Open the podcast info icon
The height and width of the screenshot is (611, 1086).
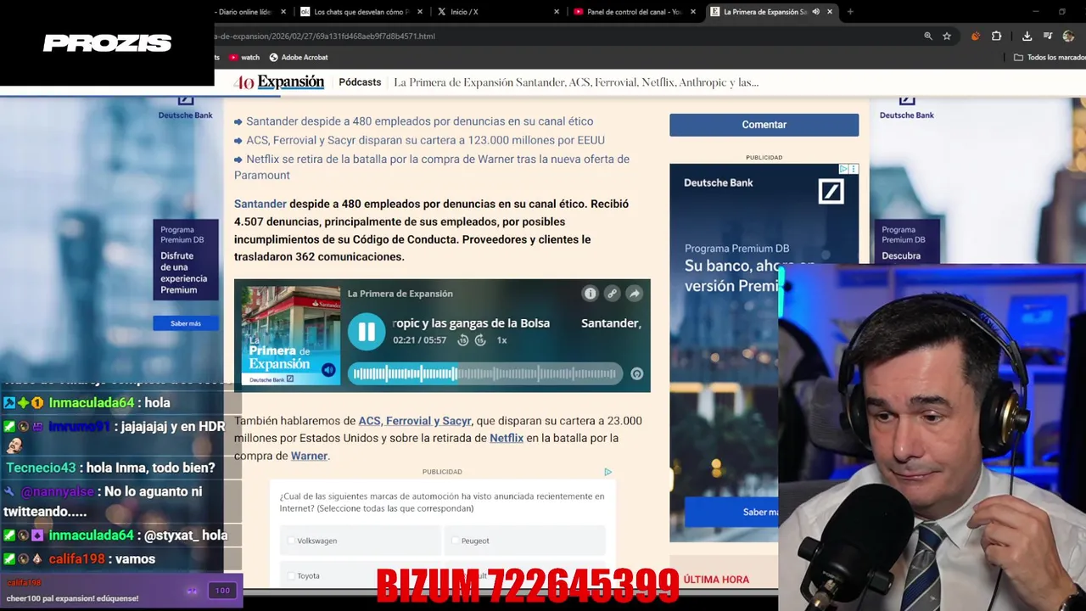click(590, 294)
